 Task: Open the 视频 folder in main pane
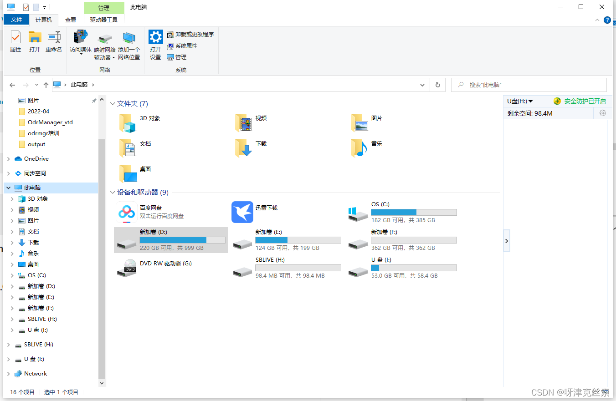251,123
